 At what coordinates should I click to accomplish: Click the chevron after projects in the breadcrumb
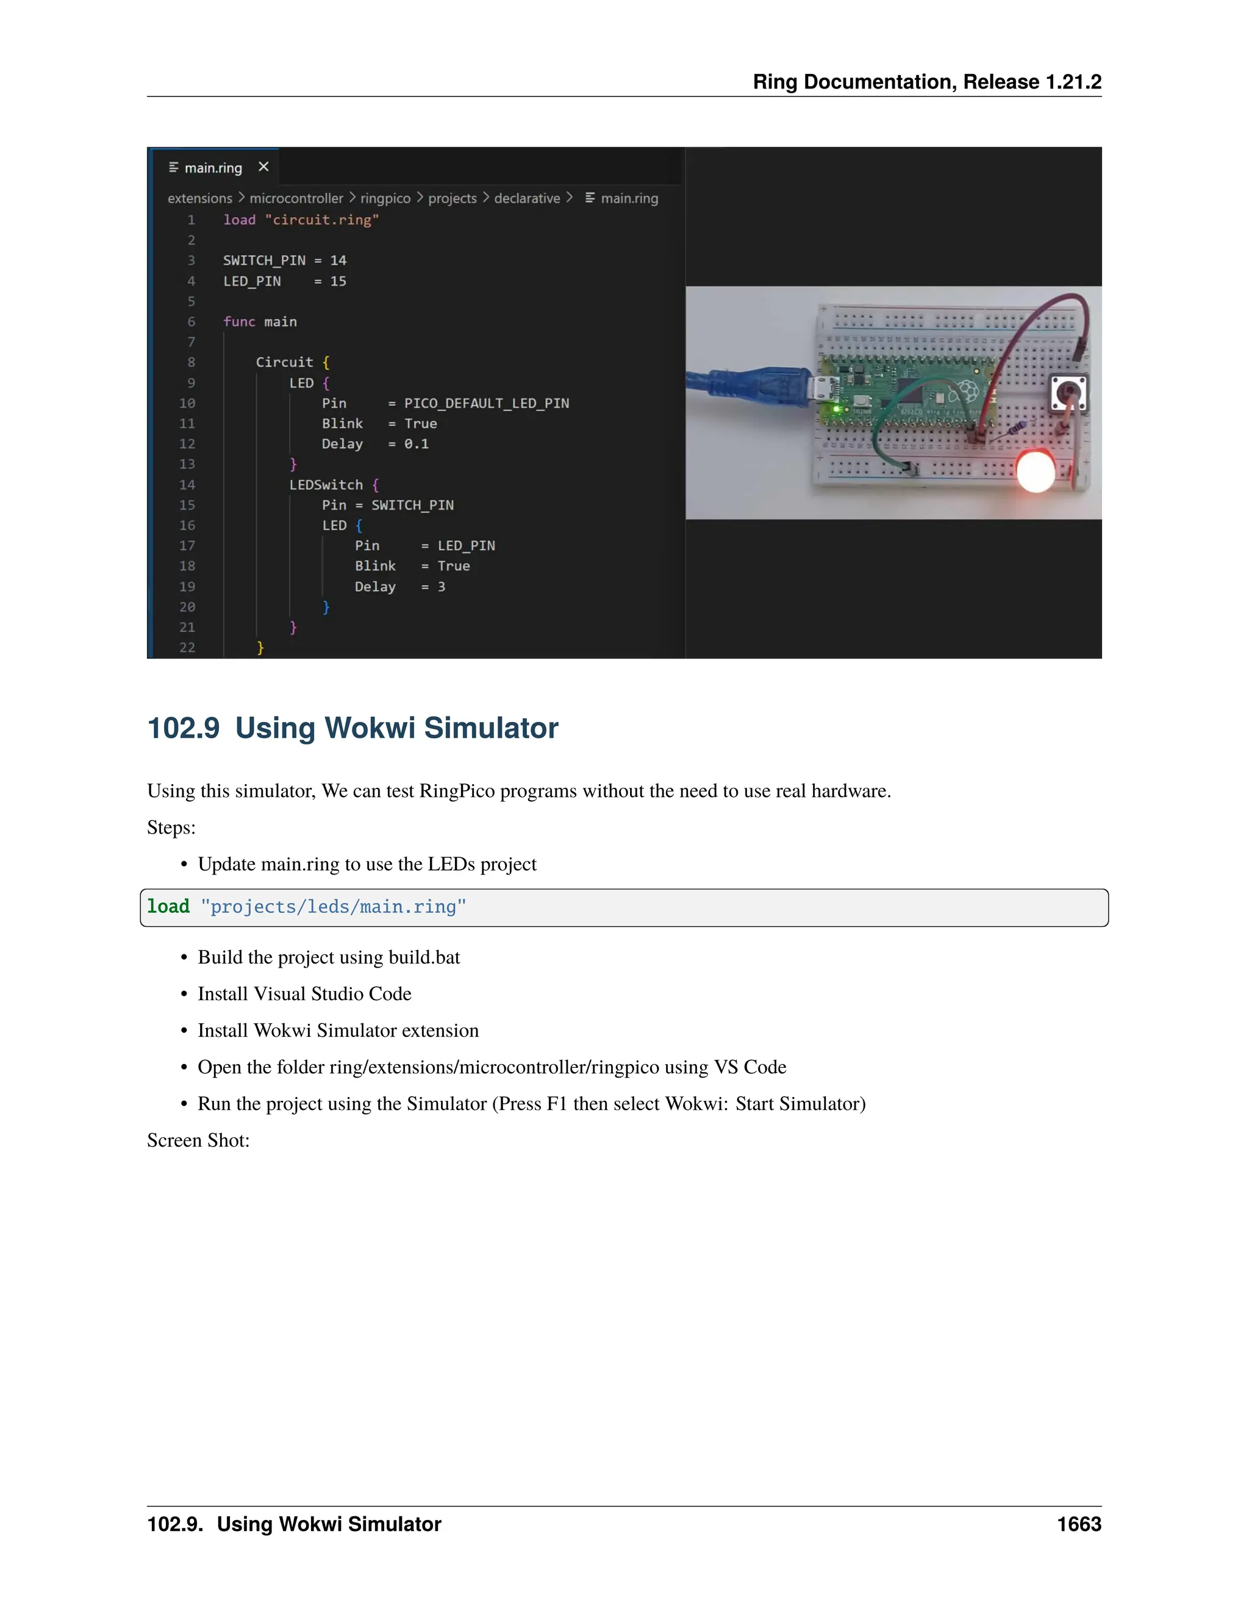coord(485,198)
